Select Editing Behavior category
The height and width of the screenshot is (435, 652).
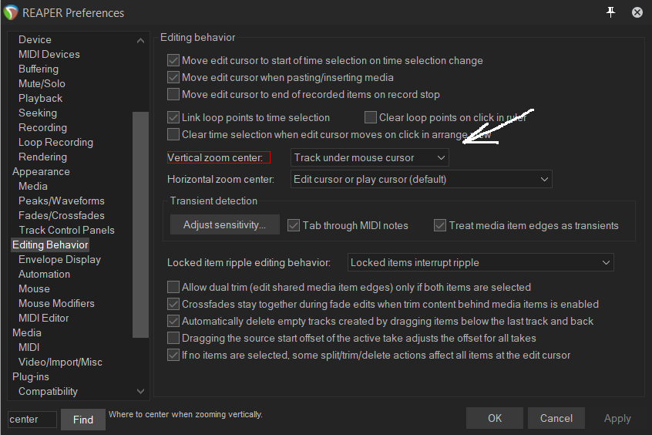click(50, 244)
